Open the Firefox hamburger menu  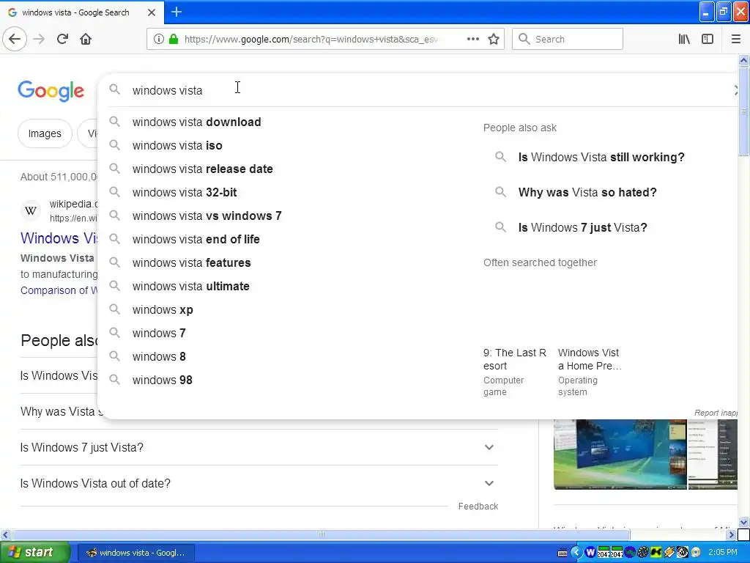click(736, 39)
